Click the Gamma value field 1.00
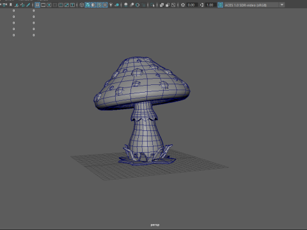This screenshot has height=230, width=307. (210, 5)
